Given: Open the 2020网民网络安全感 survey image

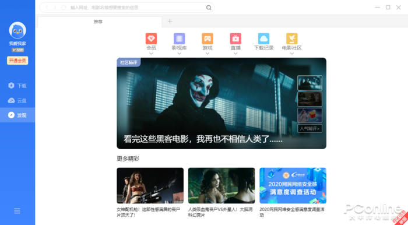Looking at the screenshot, I should click(x=293, y=185).
